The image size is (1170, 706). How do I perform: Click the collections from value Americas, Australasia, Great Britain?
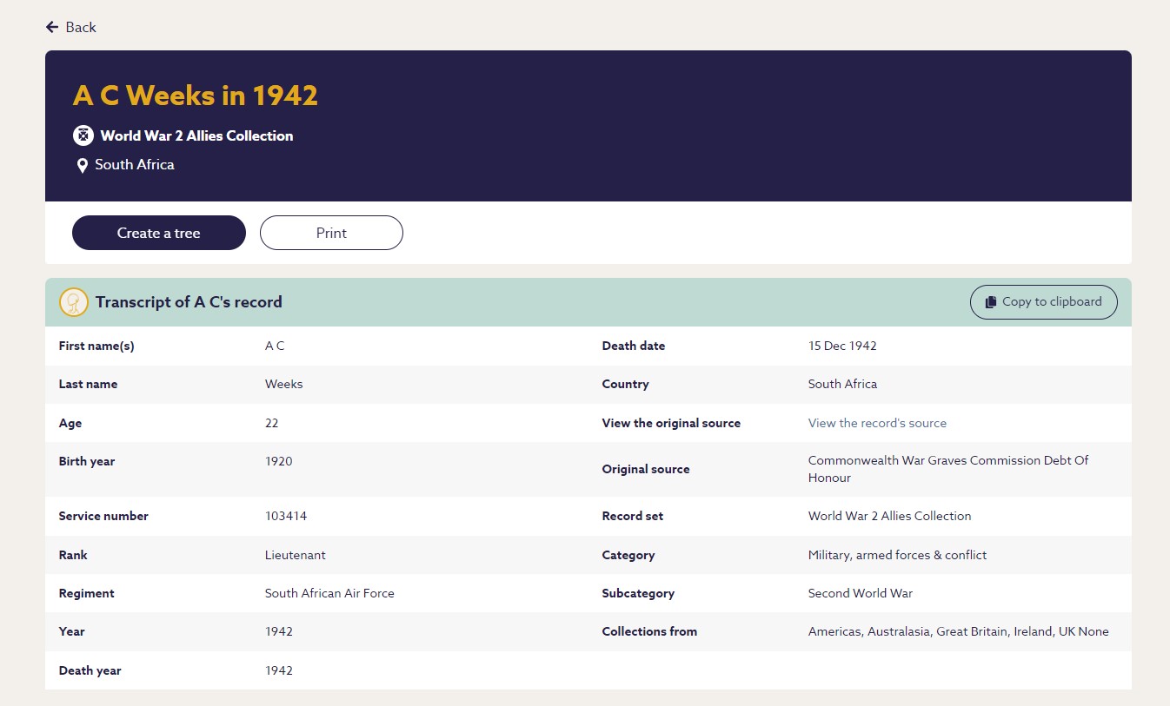click(x=959, y=631)
